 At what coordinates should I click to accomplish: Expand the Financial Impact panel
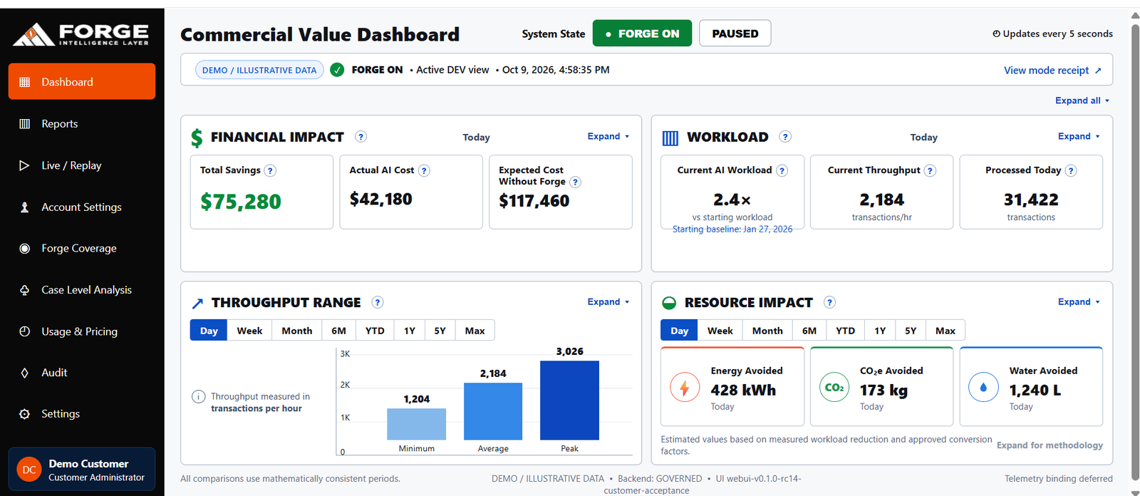point(608,136)
